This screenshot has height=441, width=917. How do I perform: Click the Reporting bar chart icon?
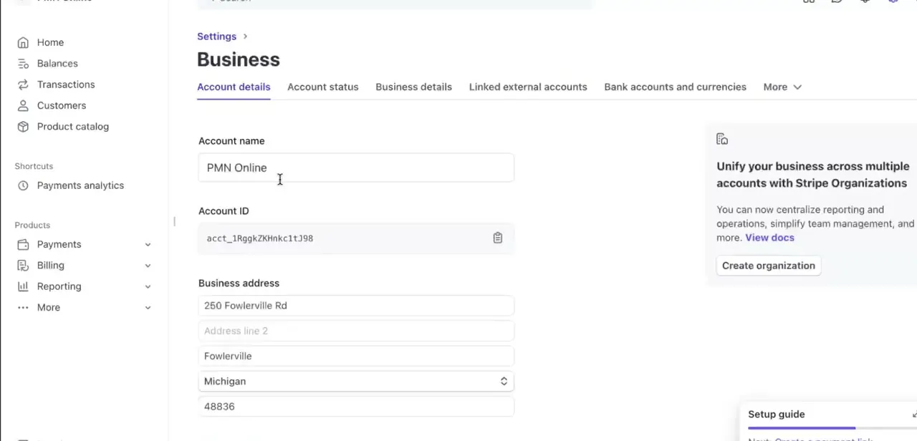pyautogui.click(x=23, y=286)
